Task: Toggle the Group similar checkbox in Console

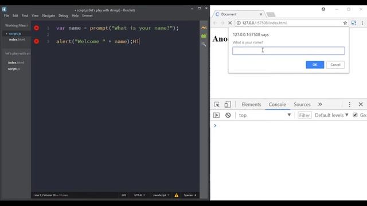Action: pyautogui.click(x=355, y=115)
